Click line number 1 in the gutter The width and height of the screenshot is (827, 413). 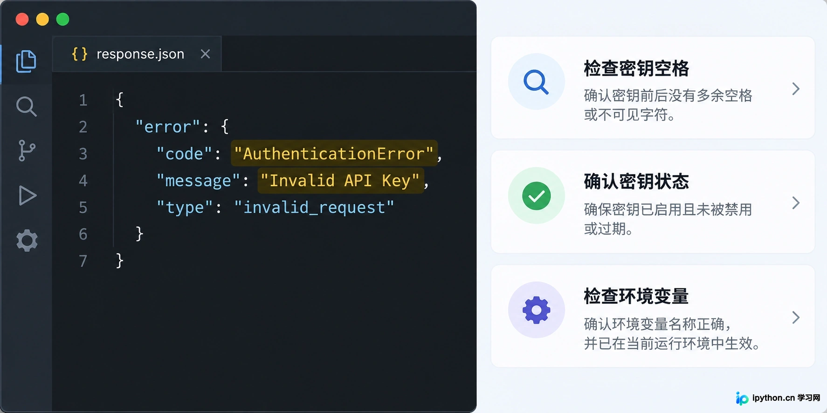[x=83, y=100]
